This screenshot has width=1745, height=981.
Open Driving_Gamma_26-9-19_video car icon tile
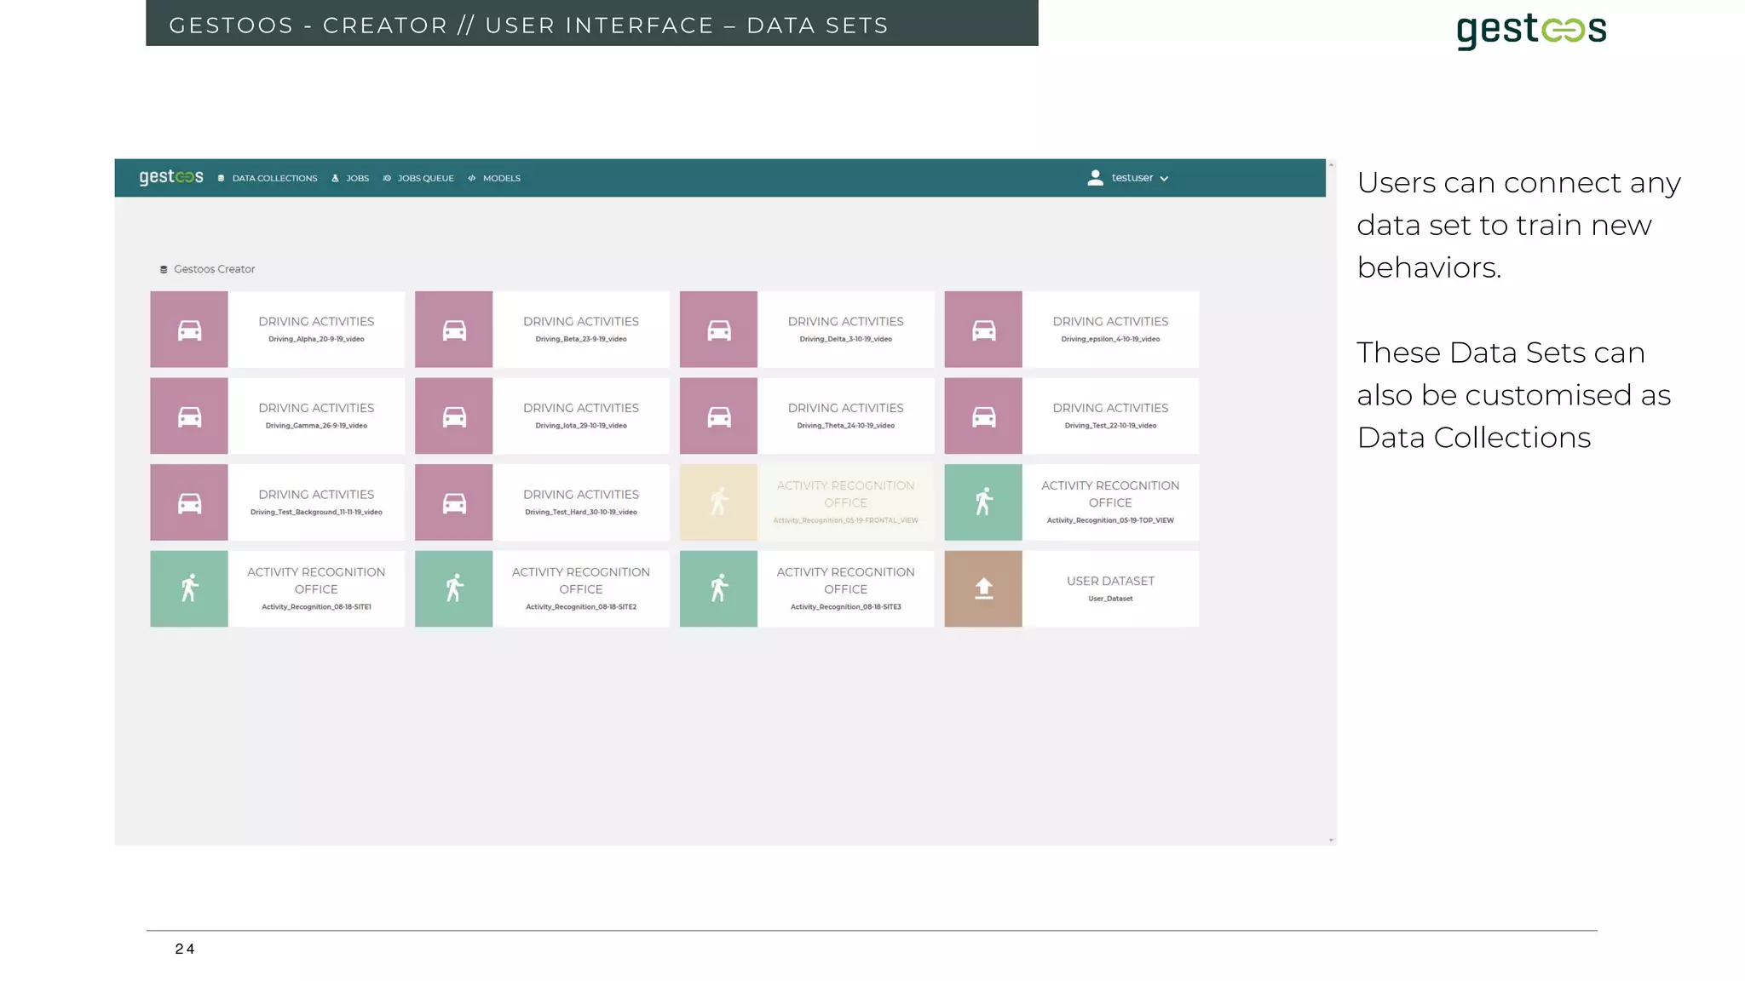(189, 416)
